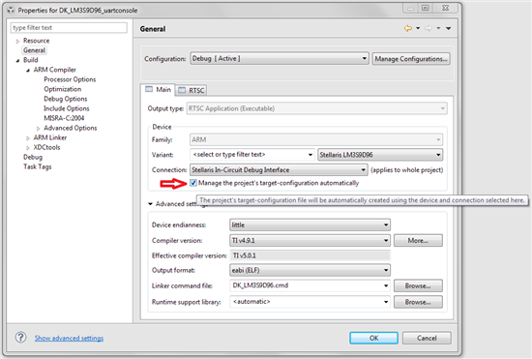The height and width of the screenshot is (359, 532).
Task: Expand the ARM Linker tree node
Action: click(x=28, y=138)
